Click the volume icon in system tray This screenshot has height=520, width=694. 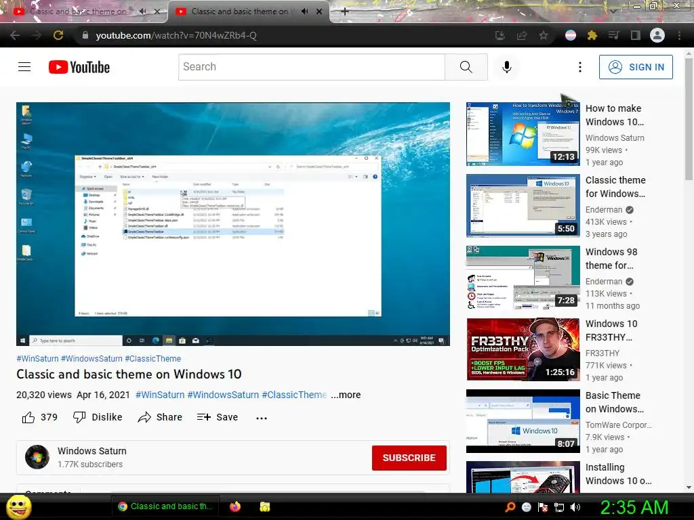575,507
